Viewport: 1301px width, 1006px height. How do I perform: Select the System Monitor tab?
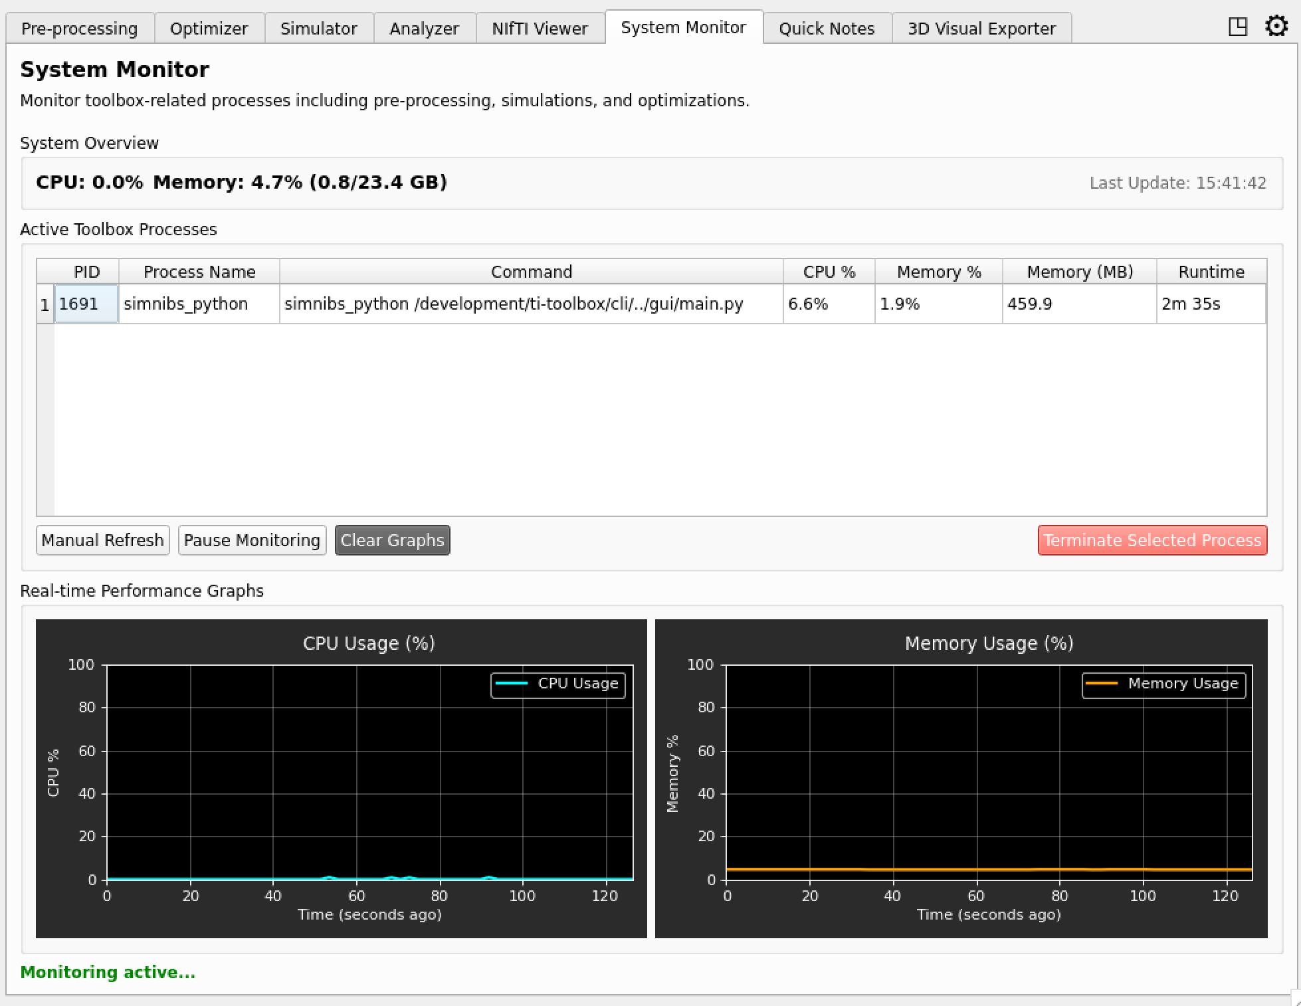coord(684,27)
